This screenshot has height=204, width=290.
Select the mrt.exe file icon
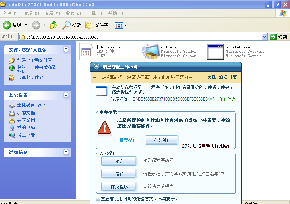(151, 52)
